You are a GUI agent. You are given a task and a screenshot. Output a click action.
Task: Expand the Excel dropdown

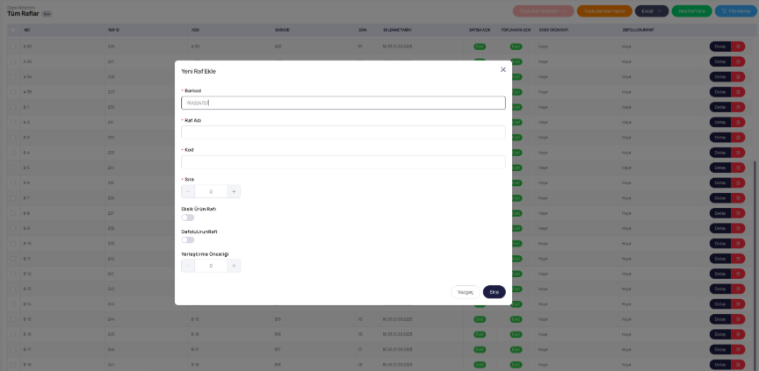[652, 11]
